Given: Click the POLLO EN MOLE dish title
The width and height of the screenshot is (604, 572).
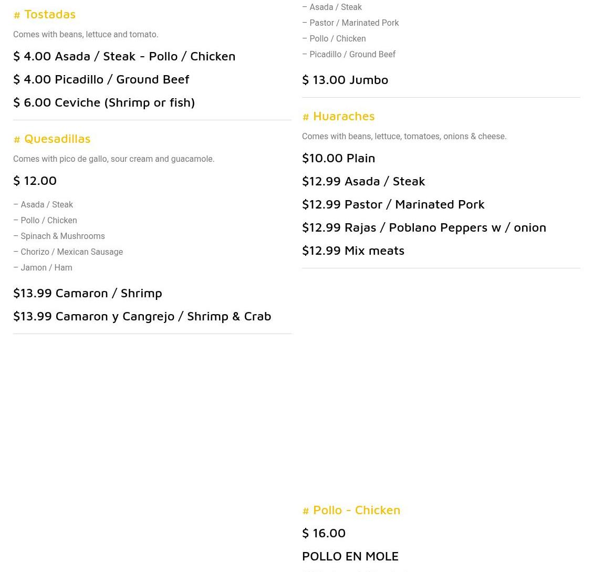Looking at the screenshot, I should 350,556.
